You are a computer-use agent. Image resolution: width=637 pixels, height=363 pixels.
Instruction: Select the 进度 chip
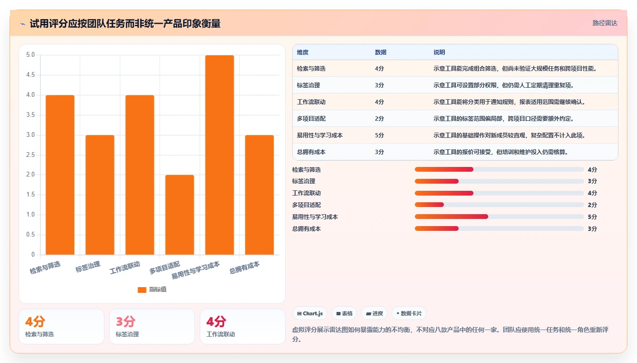374,313
